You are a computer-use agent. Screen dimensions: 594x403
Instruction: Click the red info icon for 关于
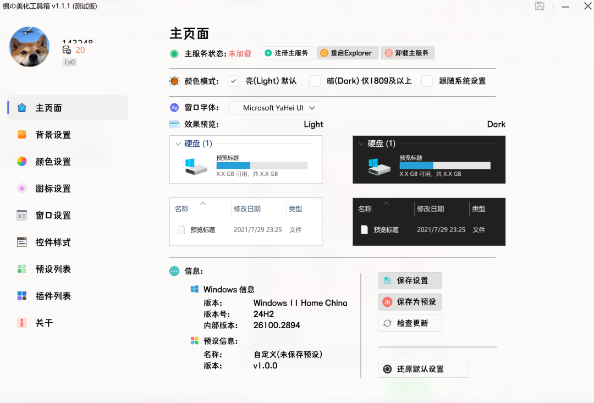[x=22, y=323]
